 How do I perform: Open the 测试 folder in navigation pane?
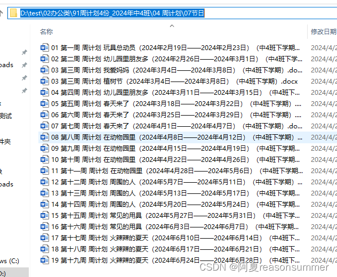[6, 116]
